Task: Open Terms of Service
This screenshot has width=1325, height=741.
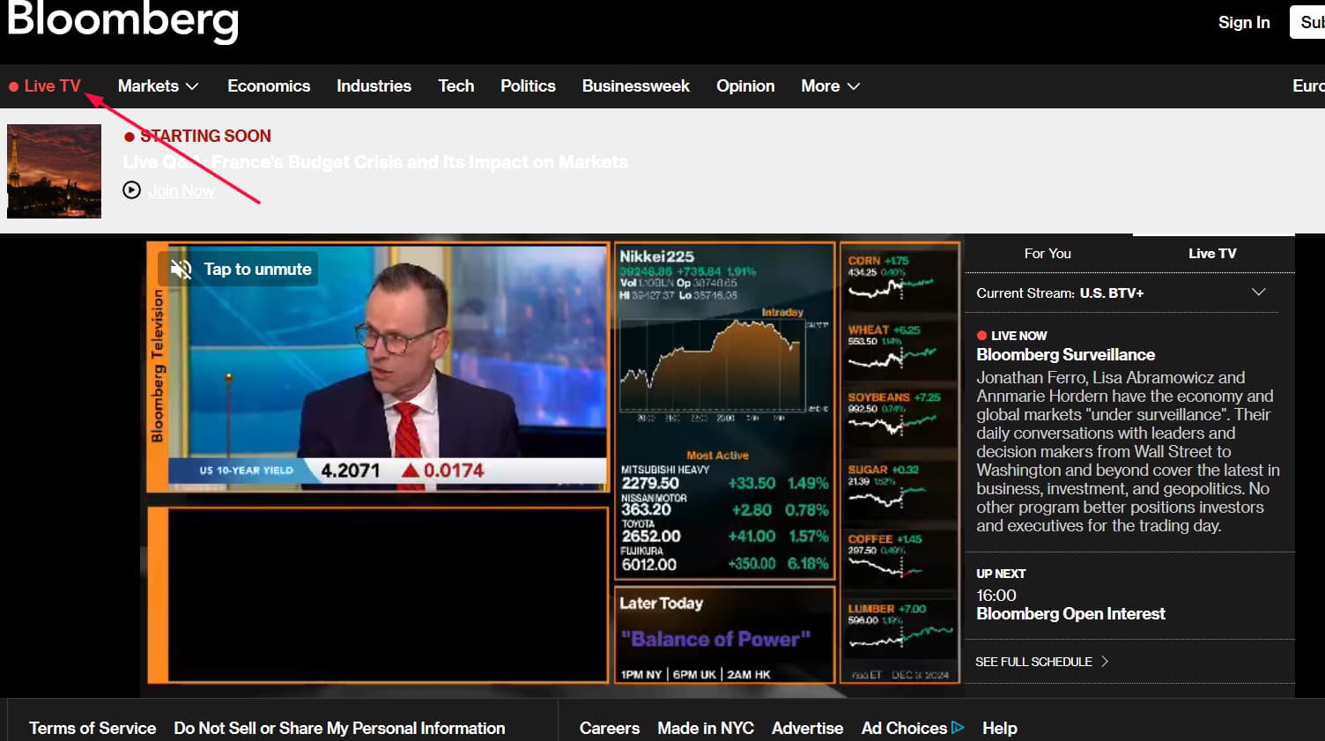Action: pyautogui.click(x=93, y=728)
